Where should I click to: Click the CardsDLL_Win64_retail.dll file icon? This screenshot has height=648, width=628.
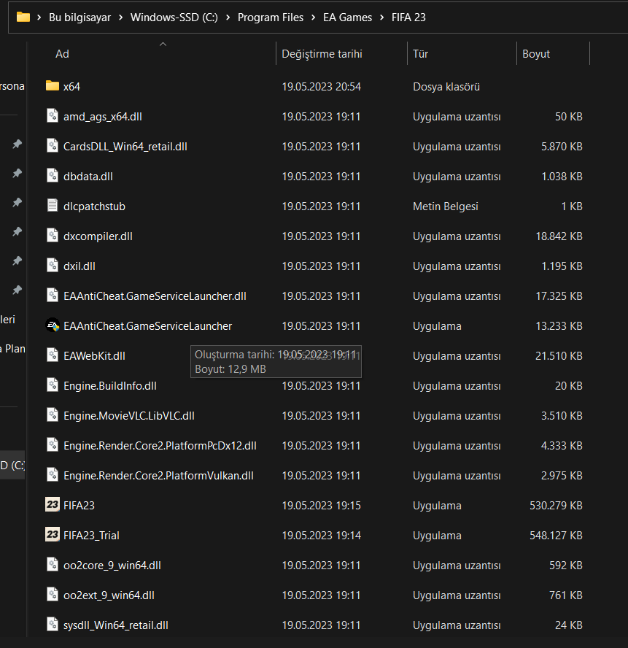click(x=53, y=146)
